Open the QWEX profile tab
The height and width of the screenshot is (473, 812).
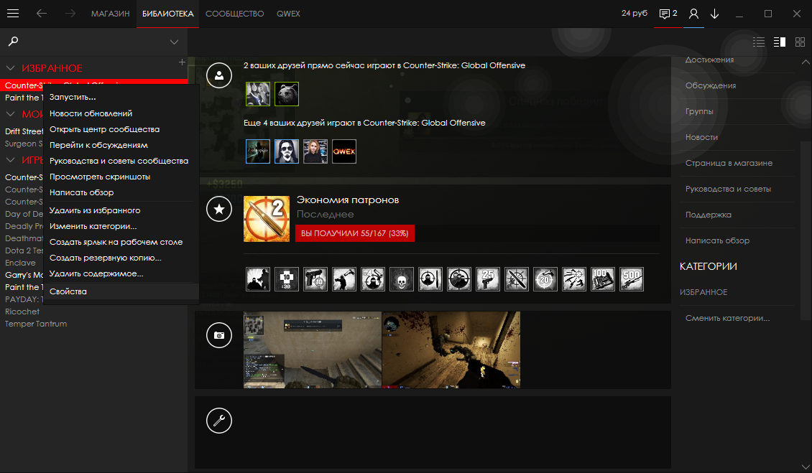tap(288, 14)
